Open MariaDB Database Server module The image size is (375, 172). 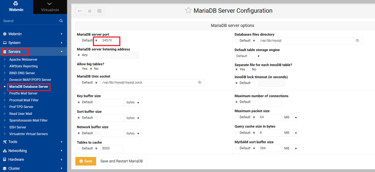pos(29,87)
